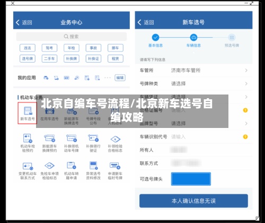265x223 pixels.
Task: Select the 二手车 tag
Action: point(49,58)
